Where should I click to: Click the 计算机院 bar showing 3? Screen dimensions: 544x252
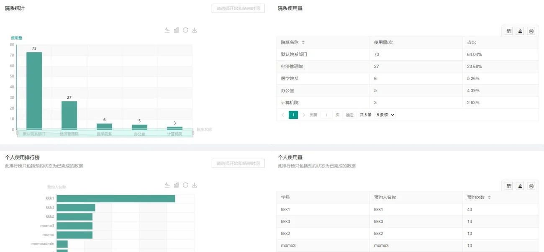(x=174, y=128)
